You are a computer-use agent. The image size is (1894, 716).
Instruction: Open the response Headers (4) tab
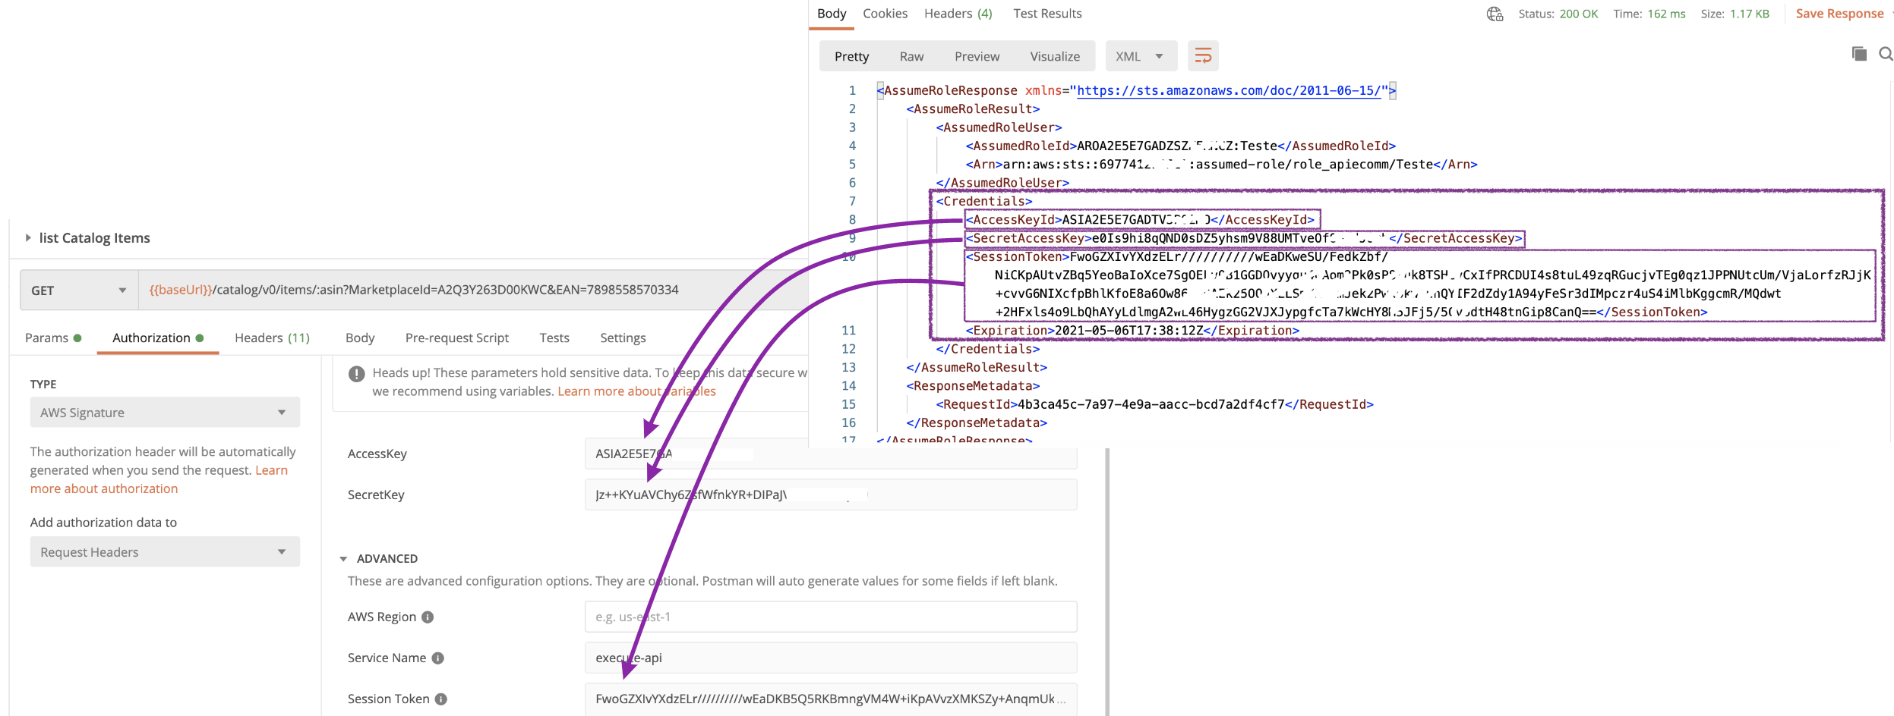(x=958, y=14)
